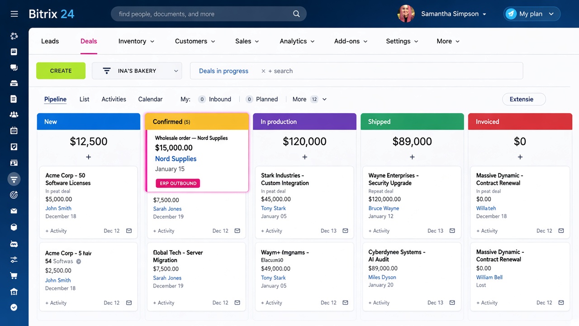Remove the Deals in progress filter
This screenshot has width=579, height=326.
click(x=263, y=71)
